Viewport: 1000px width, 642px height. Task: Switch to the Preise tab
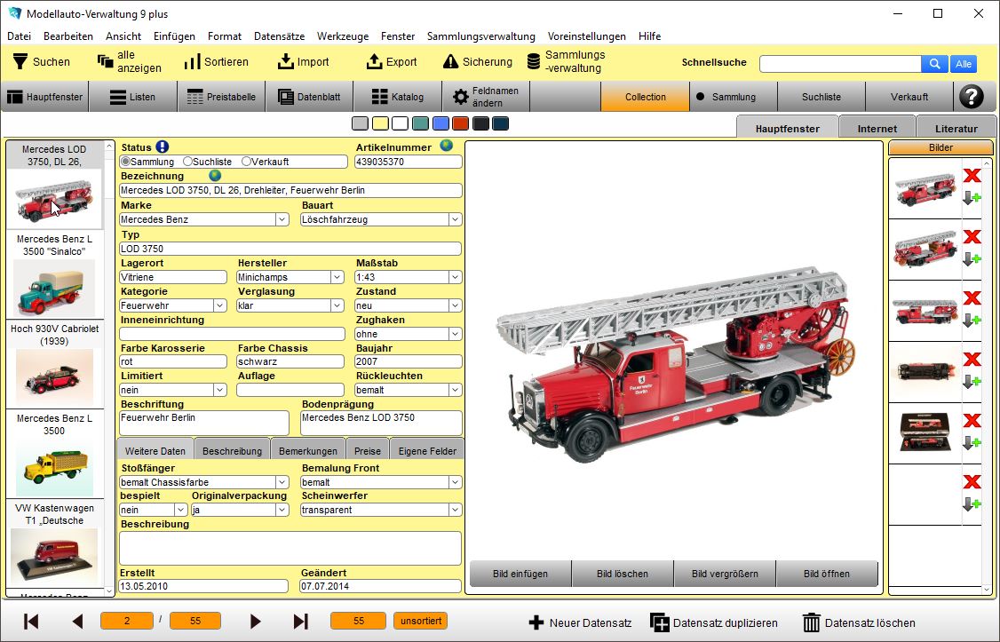click(367, 451)
